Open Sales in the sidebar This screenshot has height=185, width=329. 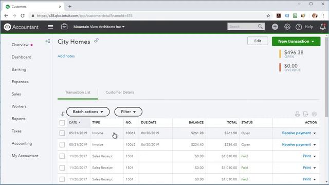pos(16,94)
